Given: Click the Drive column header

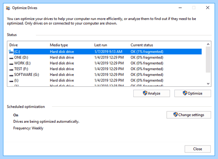Looking at the screenshot, I should pyautogui.click(x=13, y=45).
